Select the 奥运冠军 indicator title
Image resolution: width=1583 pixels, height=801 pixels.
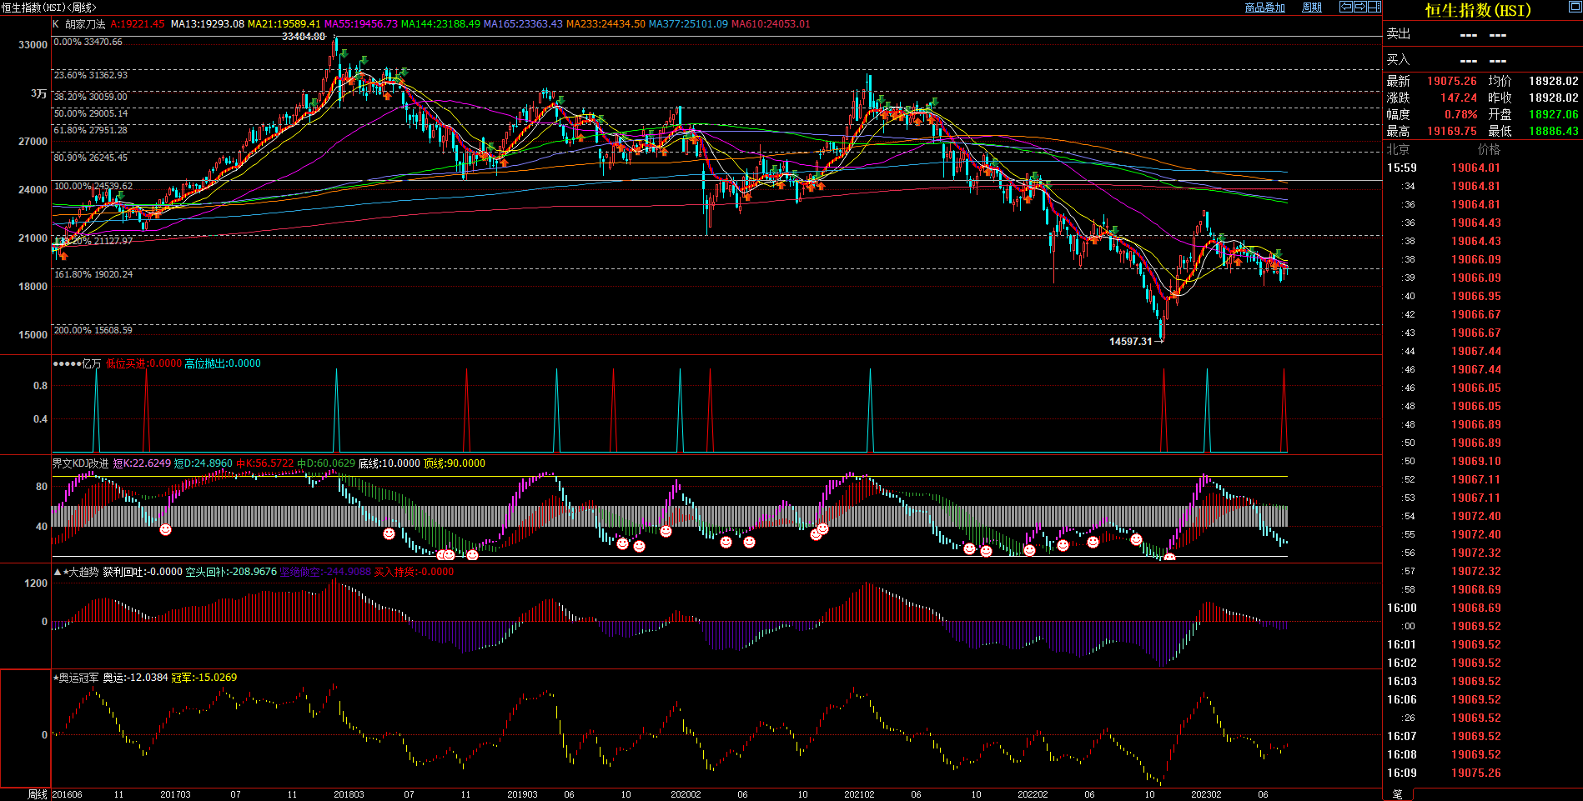(78, 678)
